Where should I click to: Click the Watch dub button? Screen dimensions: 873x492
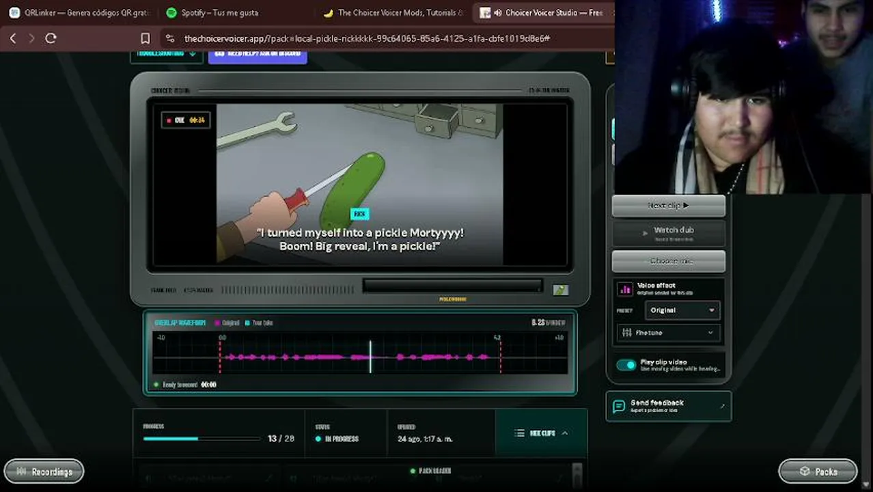668,233
